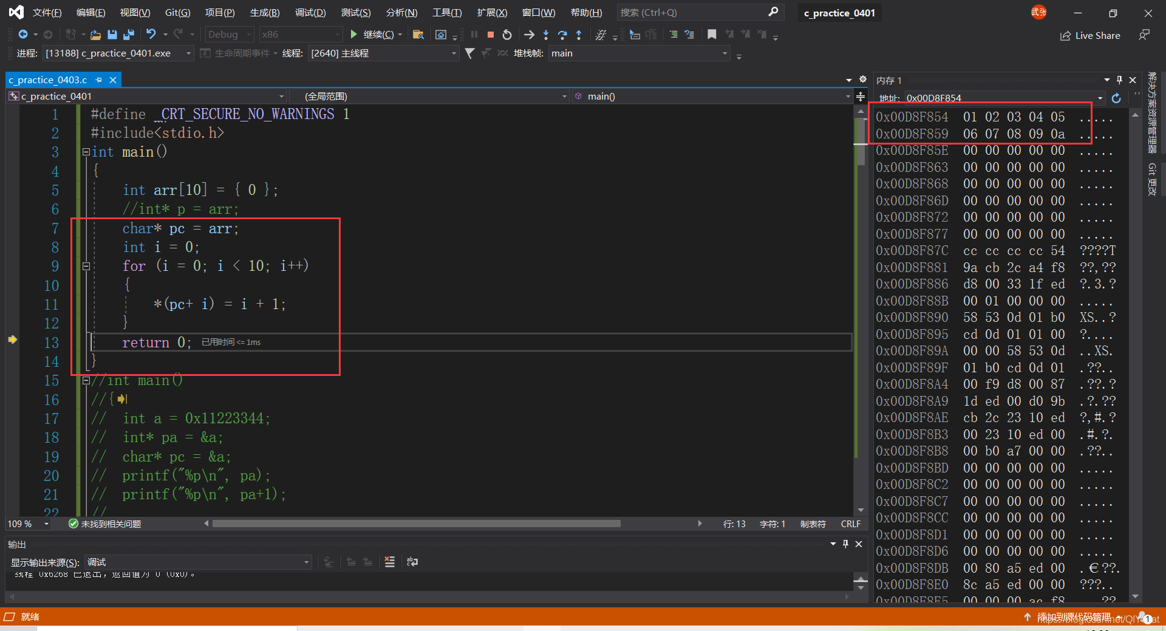
Task: Close the c_practice_0403.c tab
Action: tap(113, 80)
